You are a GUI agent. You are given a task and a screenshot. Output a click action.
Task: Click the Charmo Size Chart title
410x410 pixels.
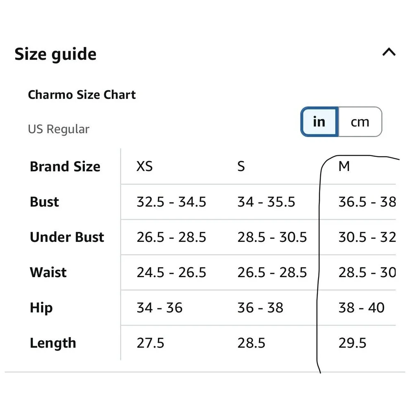pyautogui.click(x=82, y=95)
